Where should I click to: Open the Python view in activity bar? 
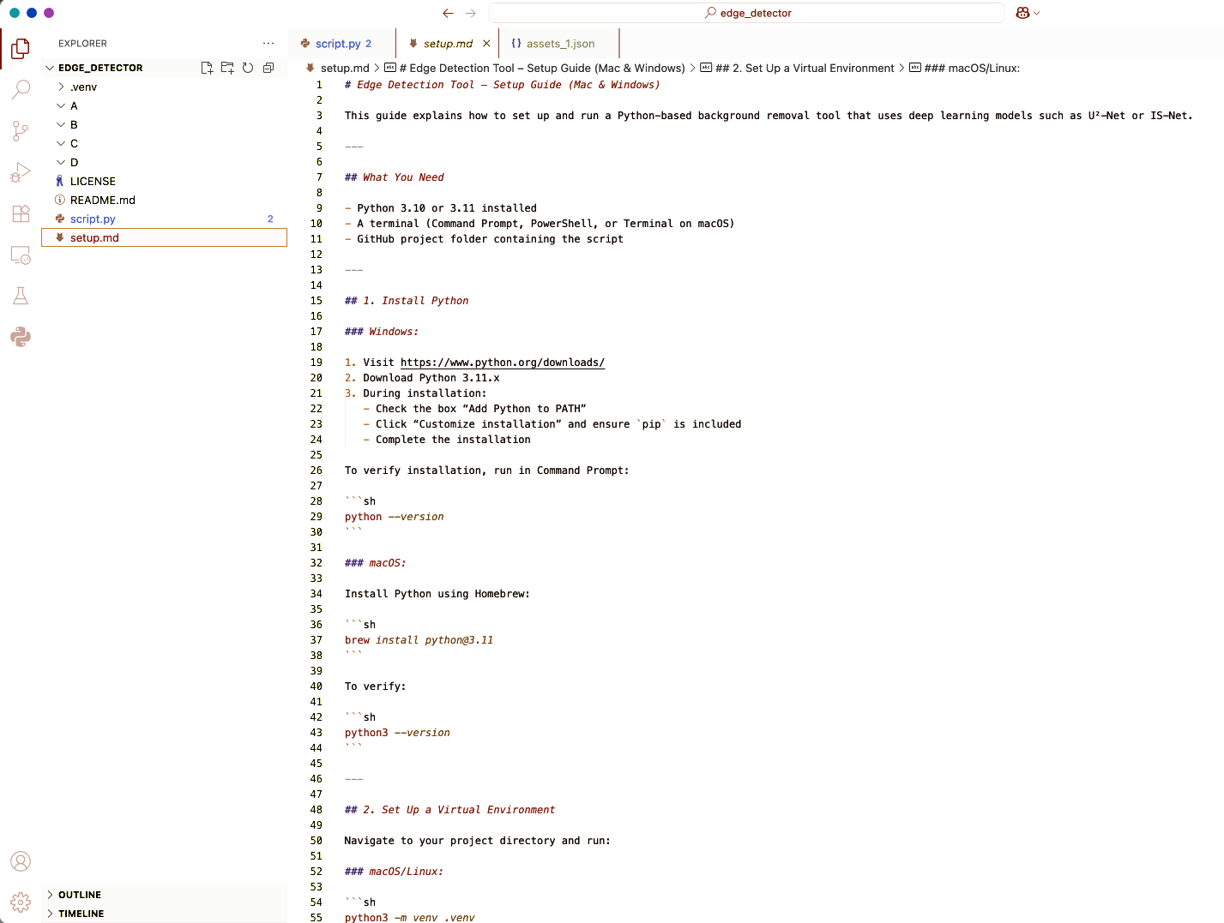pos(21,337)
